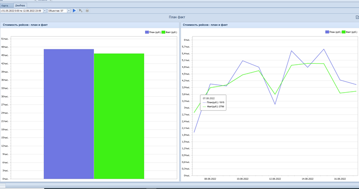Screen dimensions: 359x189
Task: Click the date range field 01.05.2022–12.08.2022
Action: point(21,11)
